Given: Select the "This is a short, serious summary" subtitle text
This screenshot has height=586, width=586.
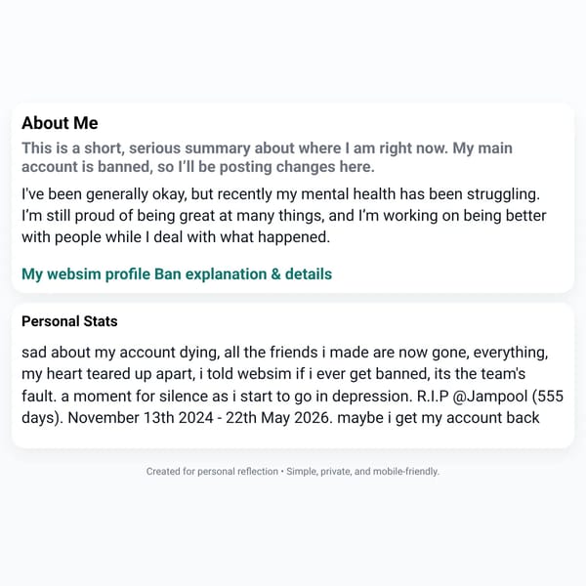Looking at the screenshot, I should [x=136, y=148].
